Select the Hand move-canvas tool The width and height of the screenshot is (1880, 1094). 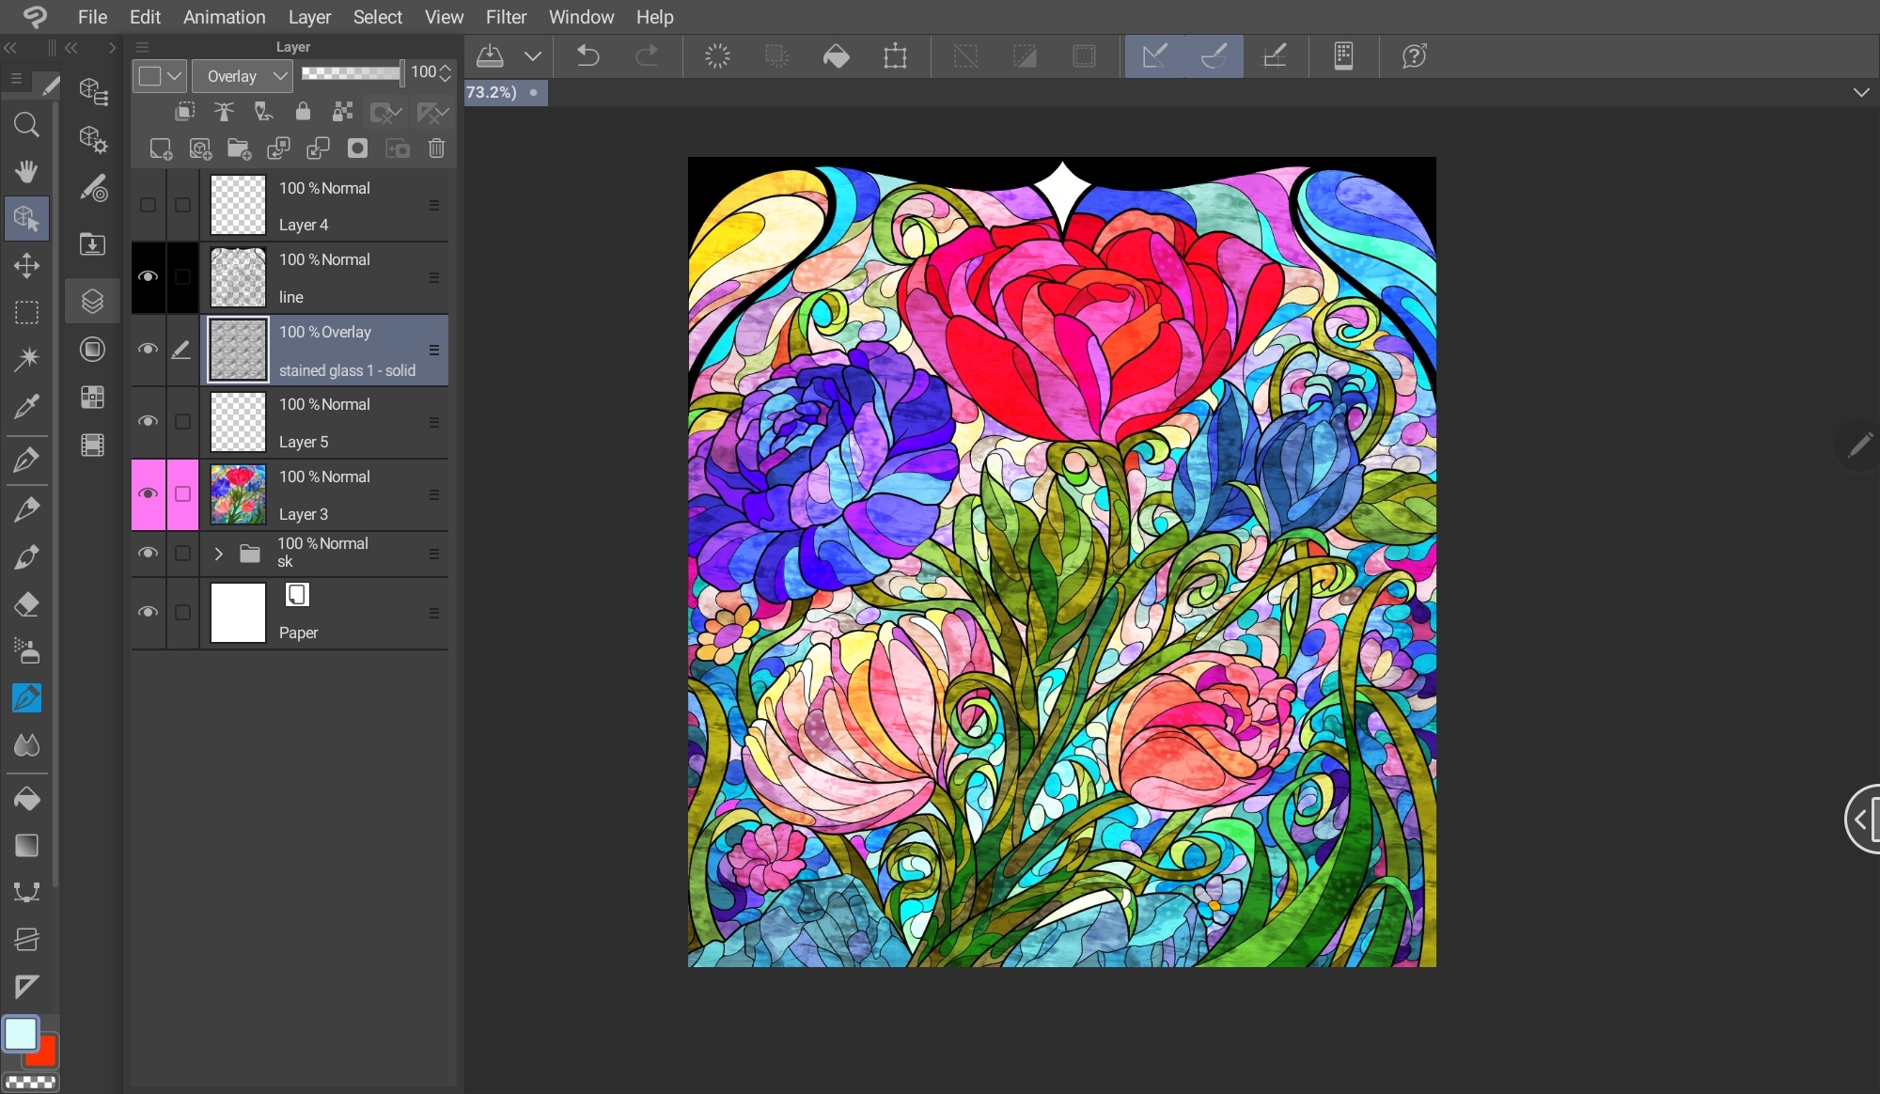tap(26, 171)
